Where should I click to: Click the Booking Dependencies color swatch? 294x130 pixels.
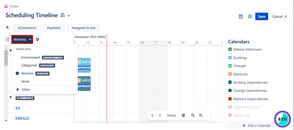pos(230,83)
